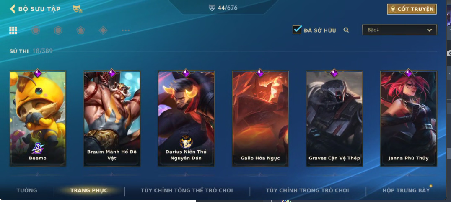Open the Hộp Trưng Bày tab
This screenshot has width=451, height=202.
(x=406, y=191)
